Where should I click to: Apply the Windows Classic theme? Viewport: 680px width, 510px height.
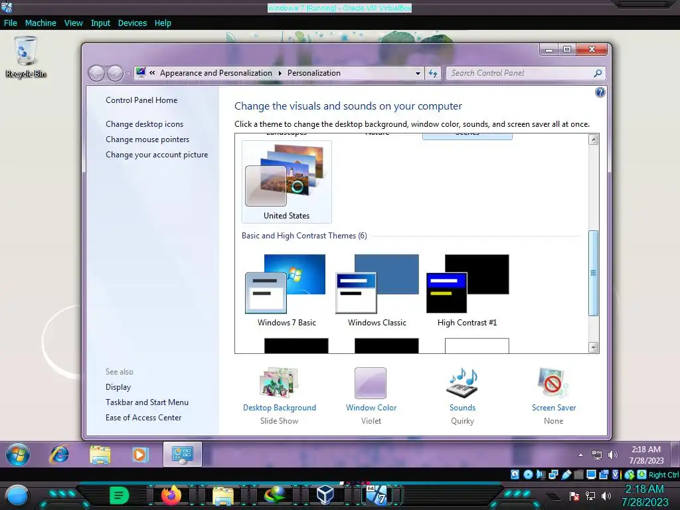[x=377, y=291]
